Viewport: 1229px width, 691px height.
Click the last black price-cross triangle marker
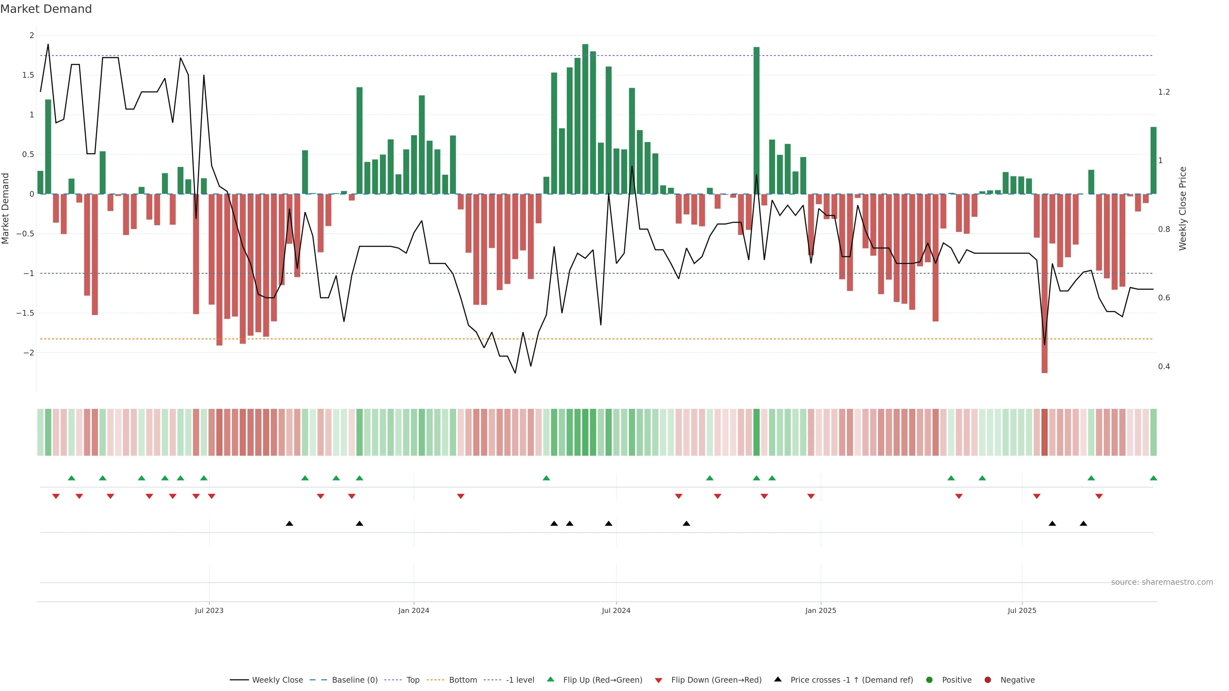[x=1083, y=524]
